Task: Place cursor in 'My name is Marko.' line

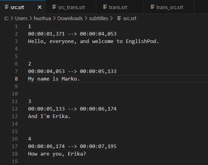Action: (54, 79)
